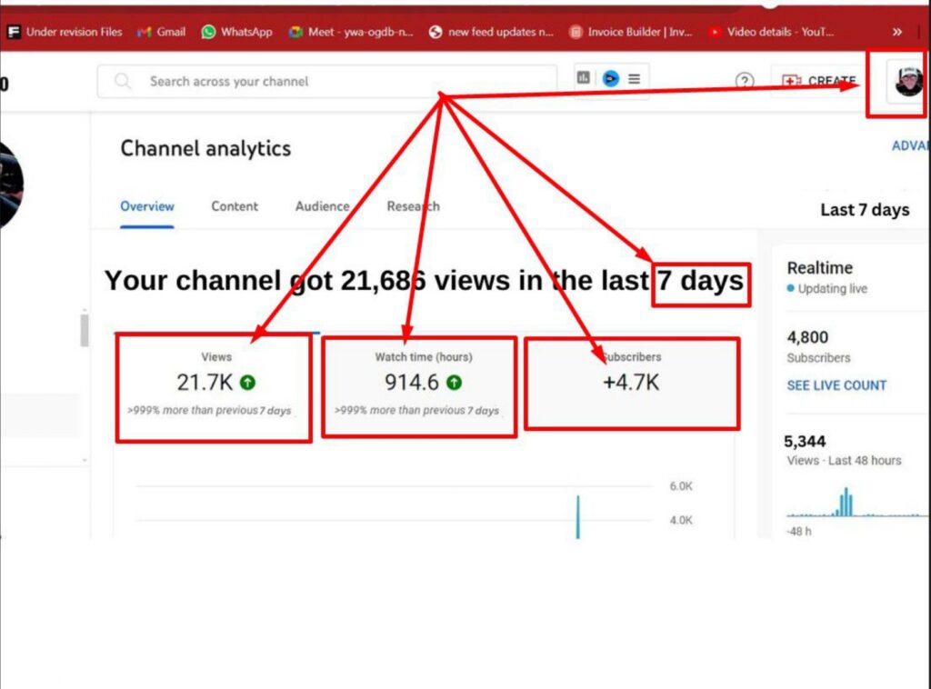Click the account profile avatar
The width and height of the screenshot is (931, 689).
[908, 81]
